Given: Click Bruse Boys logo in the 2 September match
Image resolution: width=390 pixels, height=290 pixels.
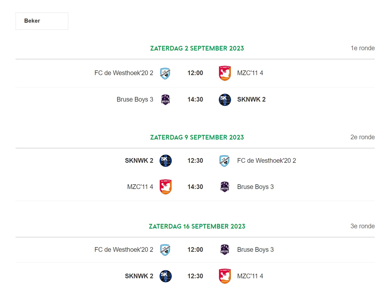Looking at the screenshot, I should coord(165,100).
